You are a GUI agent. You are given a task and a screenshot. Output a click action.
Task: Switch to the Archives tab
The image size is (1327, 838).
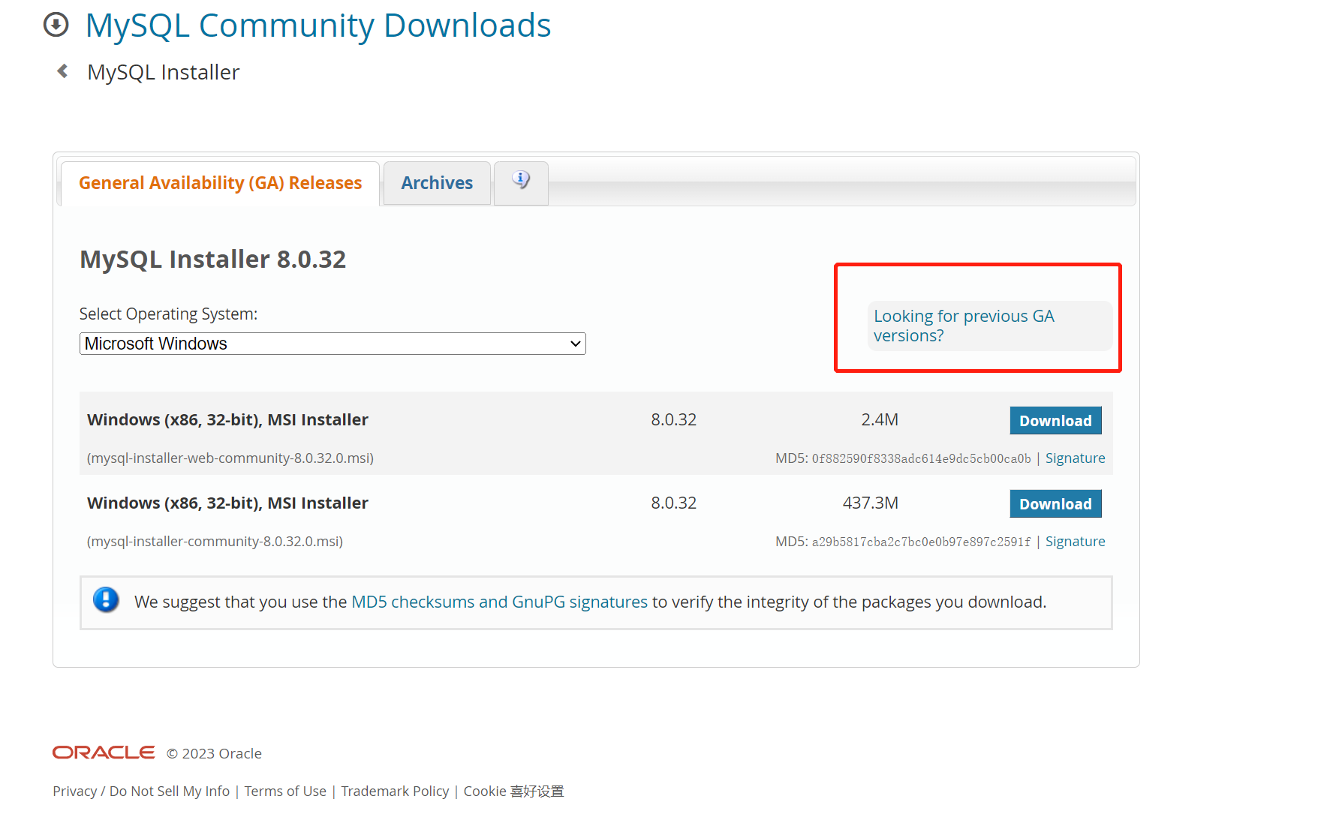tap(437, 183)
